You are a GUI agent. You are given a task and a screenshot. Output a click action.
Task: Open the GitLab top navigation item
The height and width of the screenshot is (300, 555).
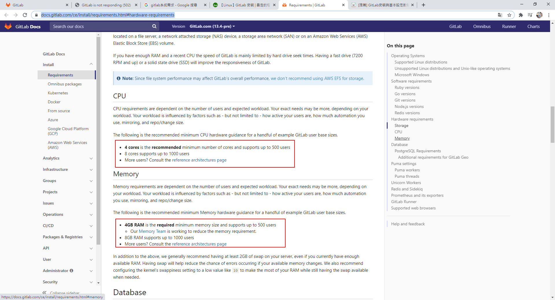click(455, 26)
